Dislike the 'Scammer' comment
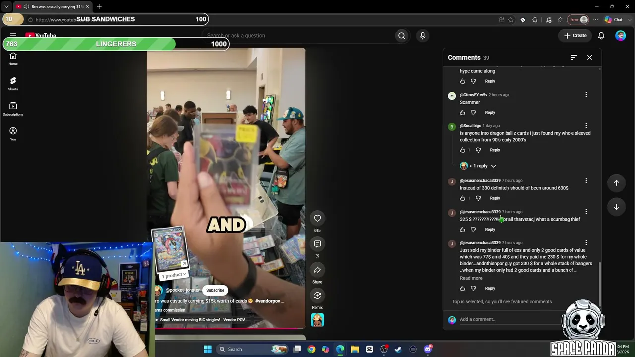 473,113
